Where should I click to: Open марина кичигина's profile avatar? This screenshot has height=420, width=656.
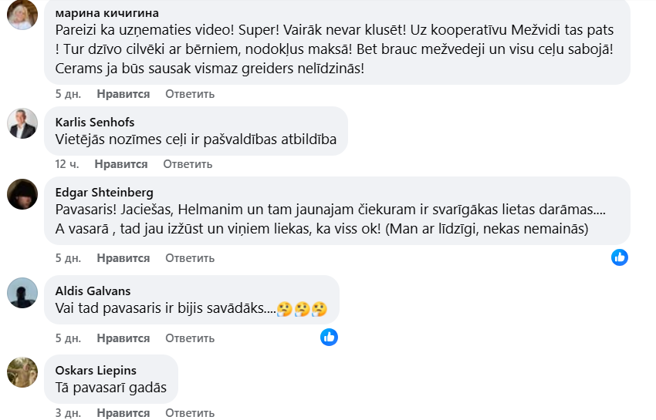coord(22,15)
